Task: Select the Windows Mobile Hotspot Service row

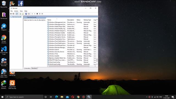Action: [x=71, y=31]
